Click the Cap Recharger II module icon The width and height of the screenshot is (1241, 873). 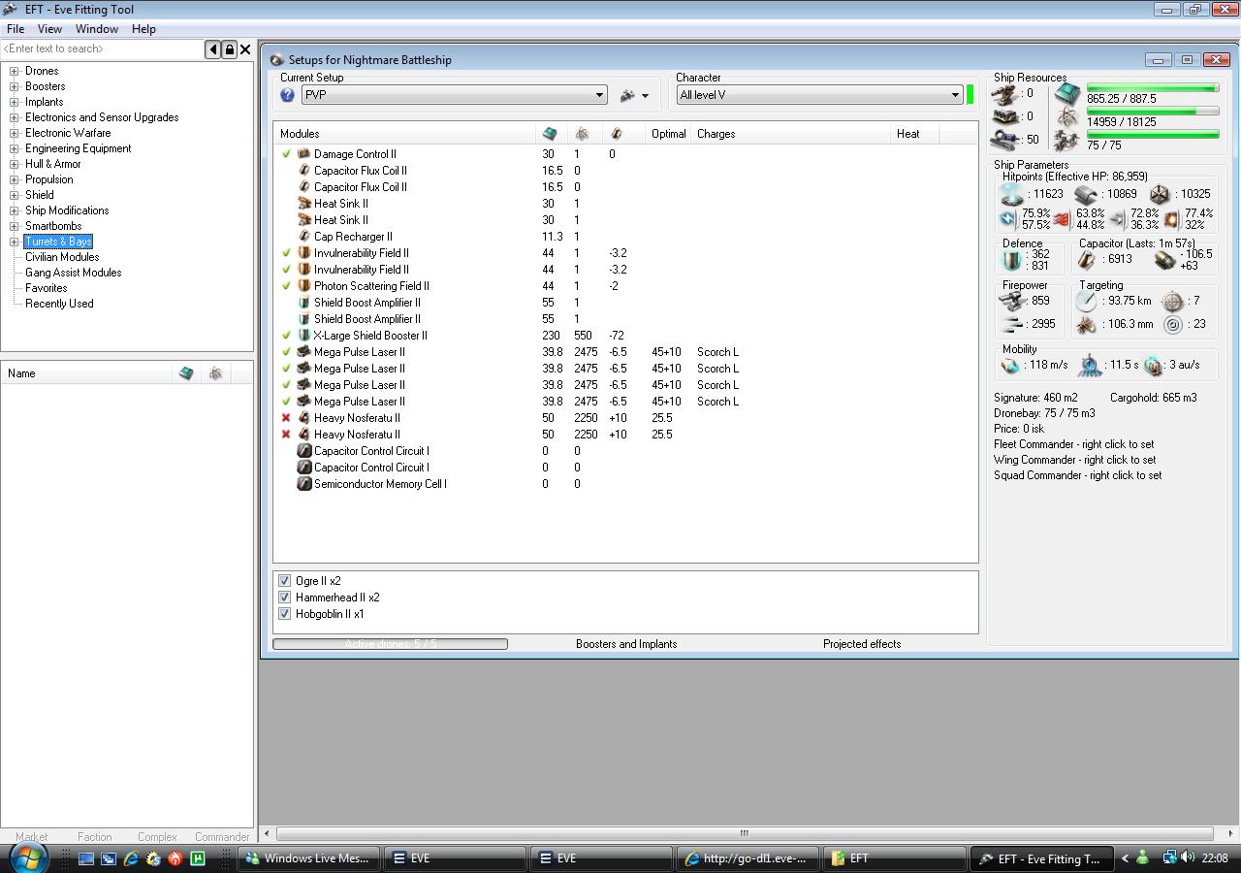tap(303, 237)
